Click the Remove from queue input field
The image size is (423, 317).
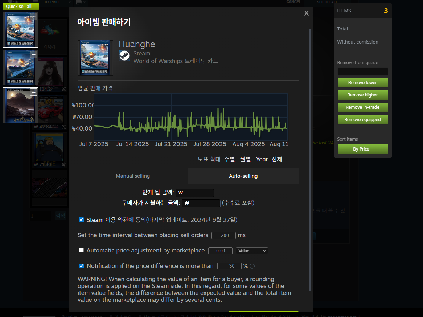[362, 71]
